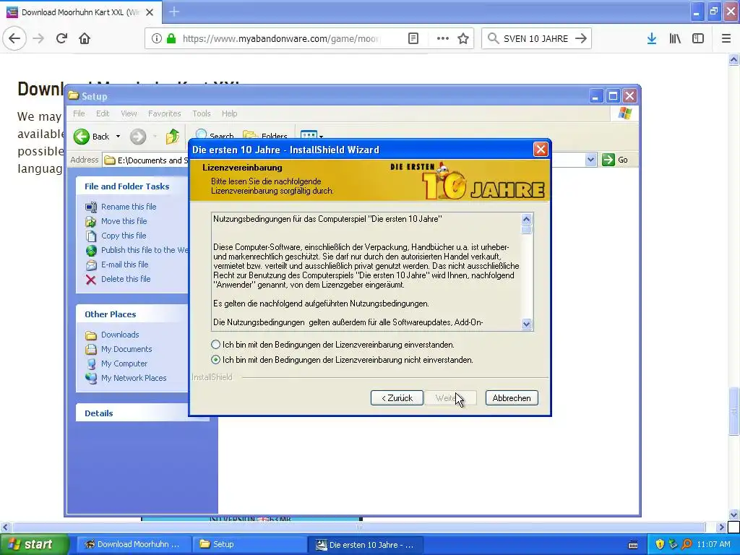Switch to Setup taskbar item

pos(249,544)
